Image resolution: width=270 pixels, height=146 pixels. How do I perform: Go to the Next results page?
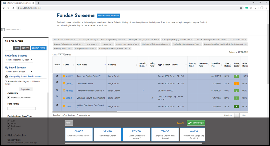[x=244, y=115]
